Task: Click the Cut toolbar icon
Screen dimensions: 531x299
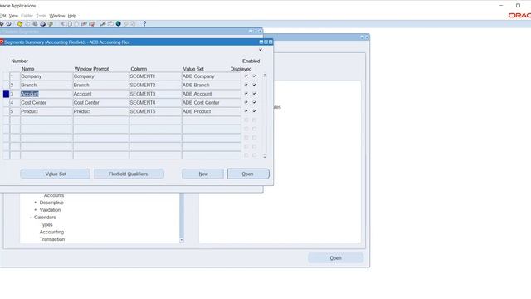Action: point(63,24)
